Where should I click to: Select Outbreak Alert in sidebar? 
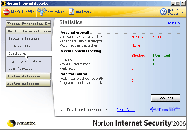point(21,46)
